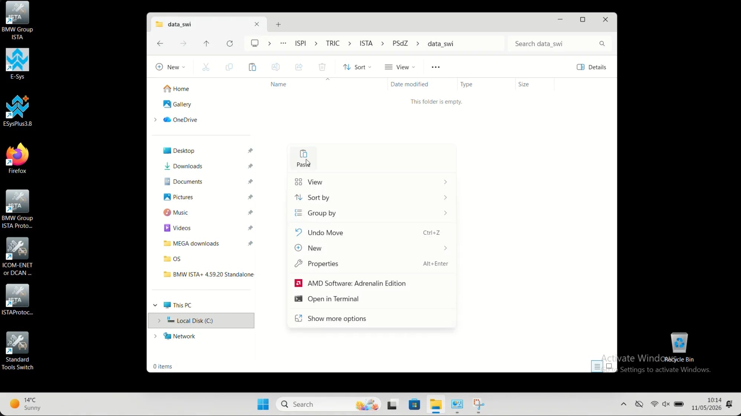Viewport: 741px width, 416px height.
Task: Choose Undo Move from context menu
Action: point(372,233)
